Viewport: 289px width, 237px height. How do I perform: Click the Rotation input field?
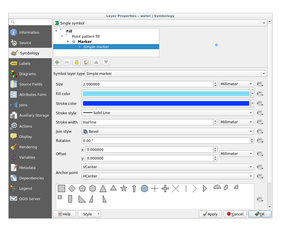pos(165,141)
